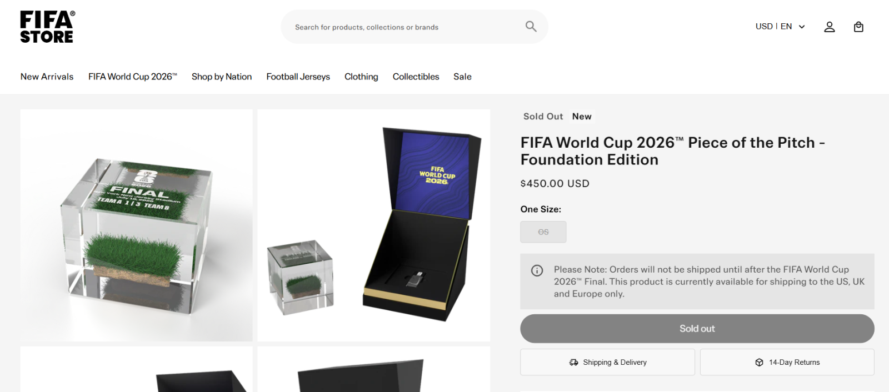889x392 pixels.
Task: Click the info icon in shipping note
Action: coord(537,270)
